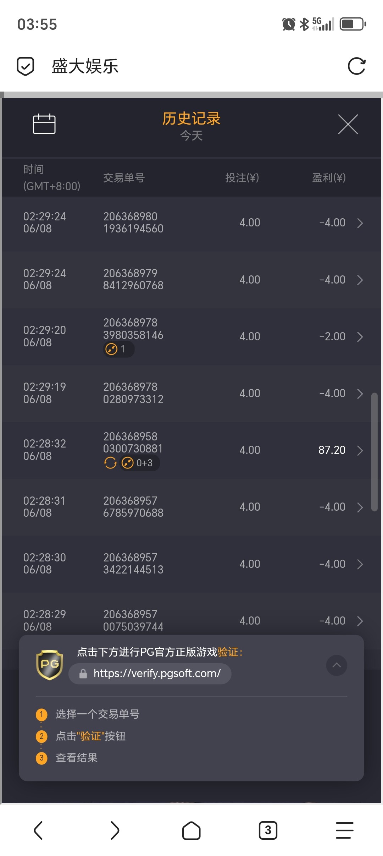Open the browser hamburger menu
The image size is (383, 856).
click(x=345, y=830)
